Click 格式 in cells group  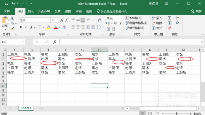tap(158, 28)
